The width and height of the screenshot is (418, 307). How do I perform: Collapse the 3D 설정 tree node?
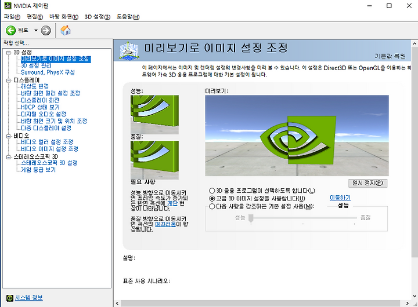pos(9,52)
